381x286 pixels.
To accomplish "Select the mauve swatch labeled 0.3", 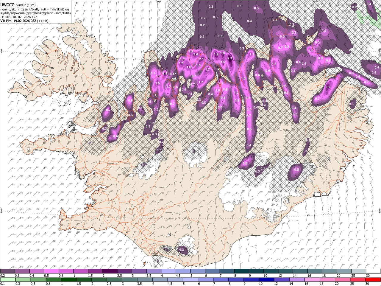I will (x=22, y=271).
